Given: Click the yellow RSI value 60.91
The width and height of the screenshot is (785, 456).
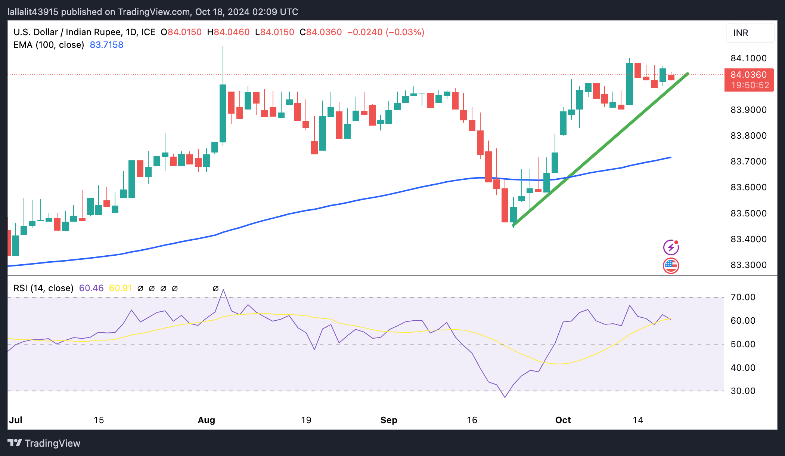Looking at the screenshot, I should [x=120, y=288].
